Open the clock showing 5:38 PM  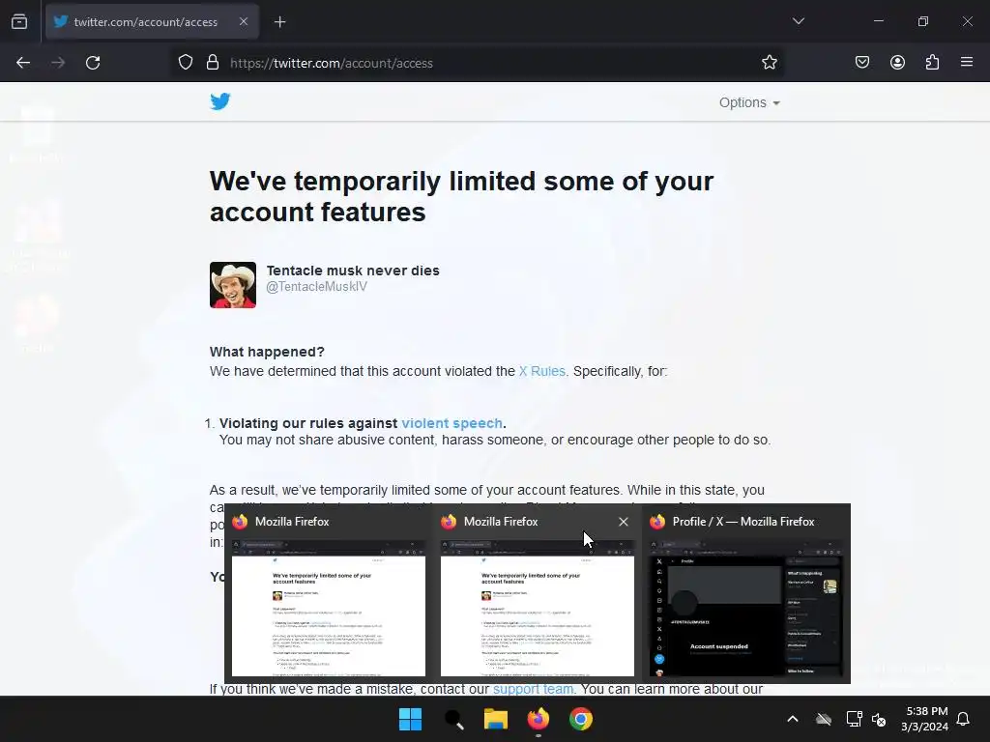click(925, 719)
